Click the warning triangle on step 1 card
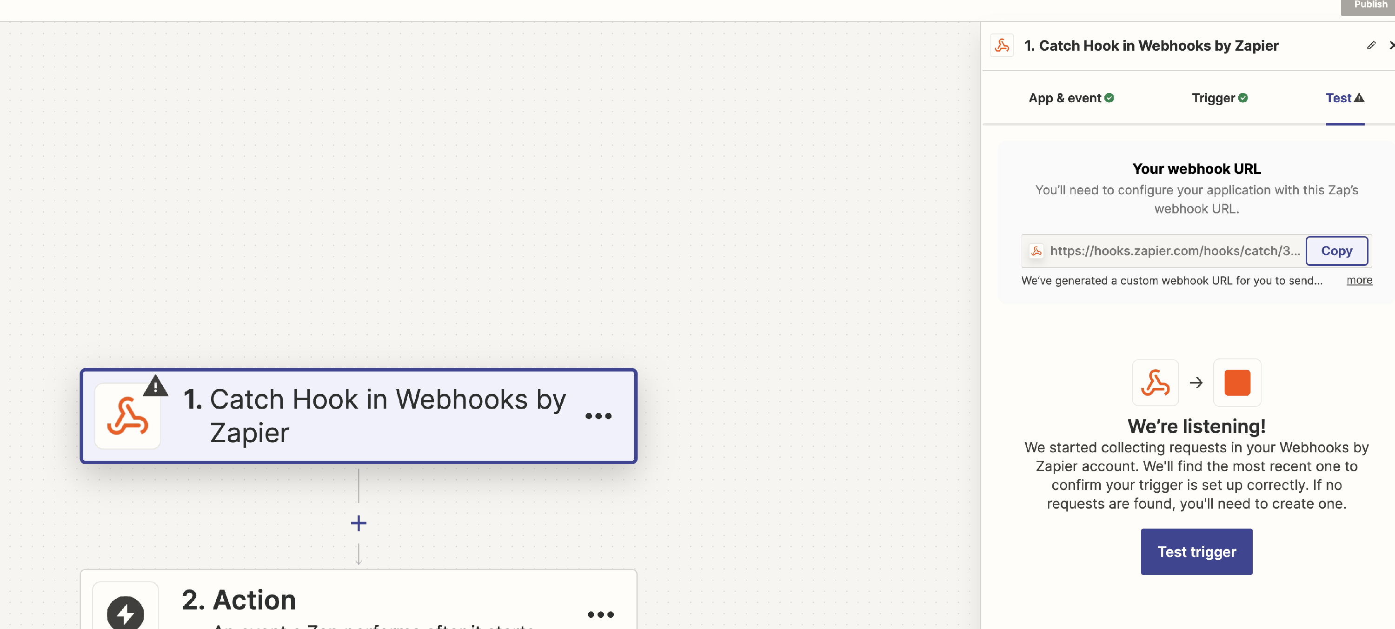The height and width of the screenshot is (629, 1395). pyautogui.click(x=155, y=386)
